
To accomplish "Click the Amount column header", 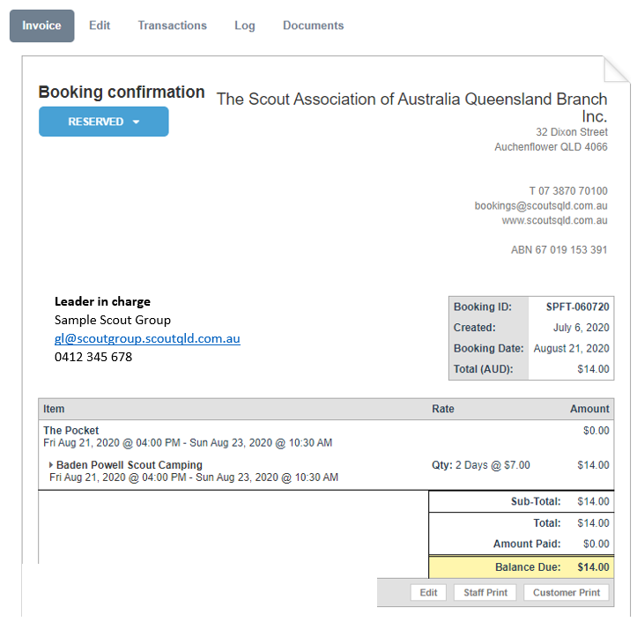I will 589,409.
